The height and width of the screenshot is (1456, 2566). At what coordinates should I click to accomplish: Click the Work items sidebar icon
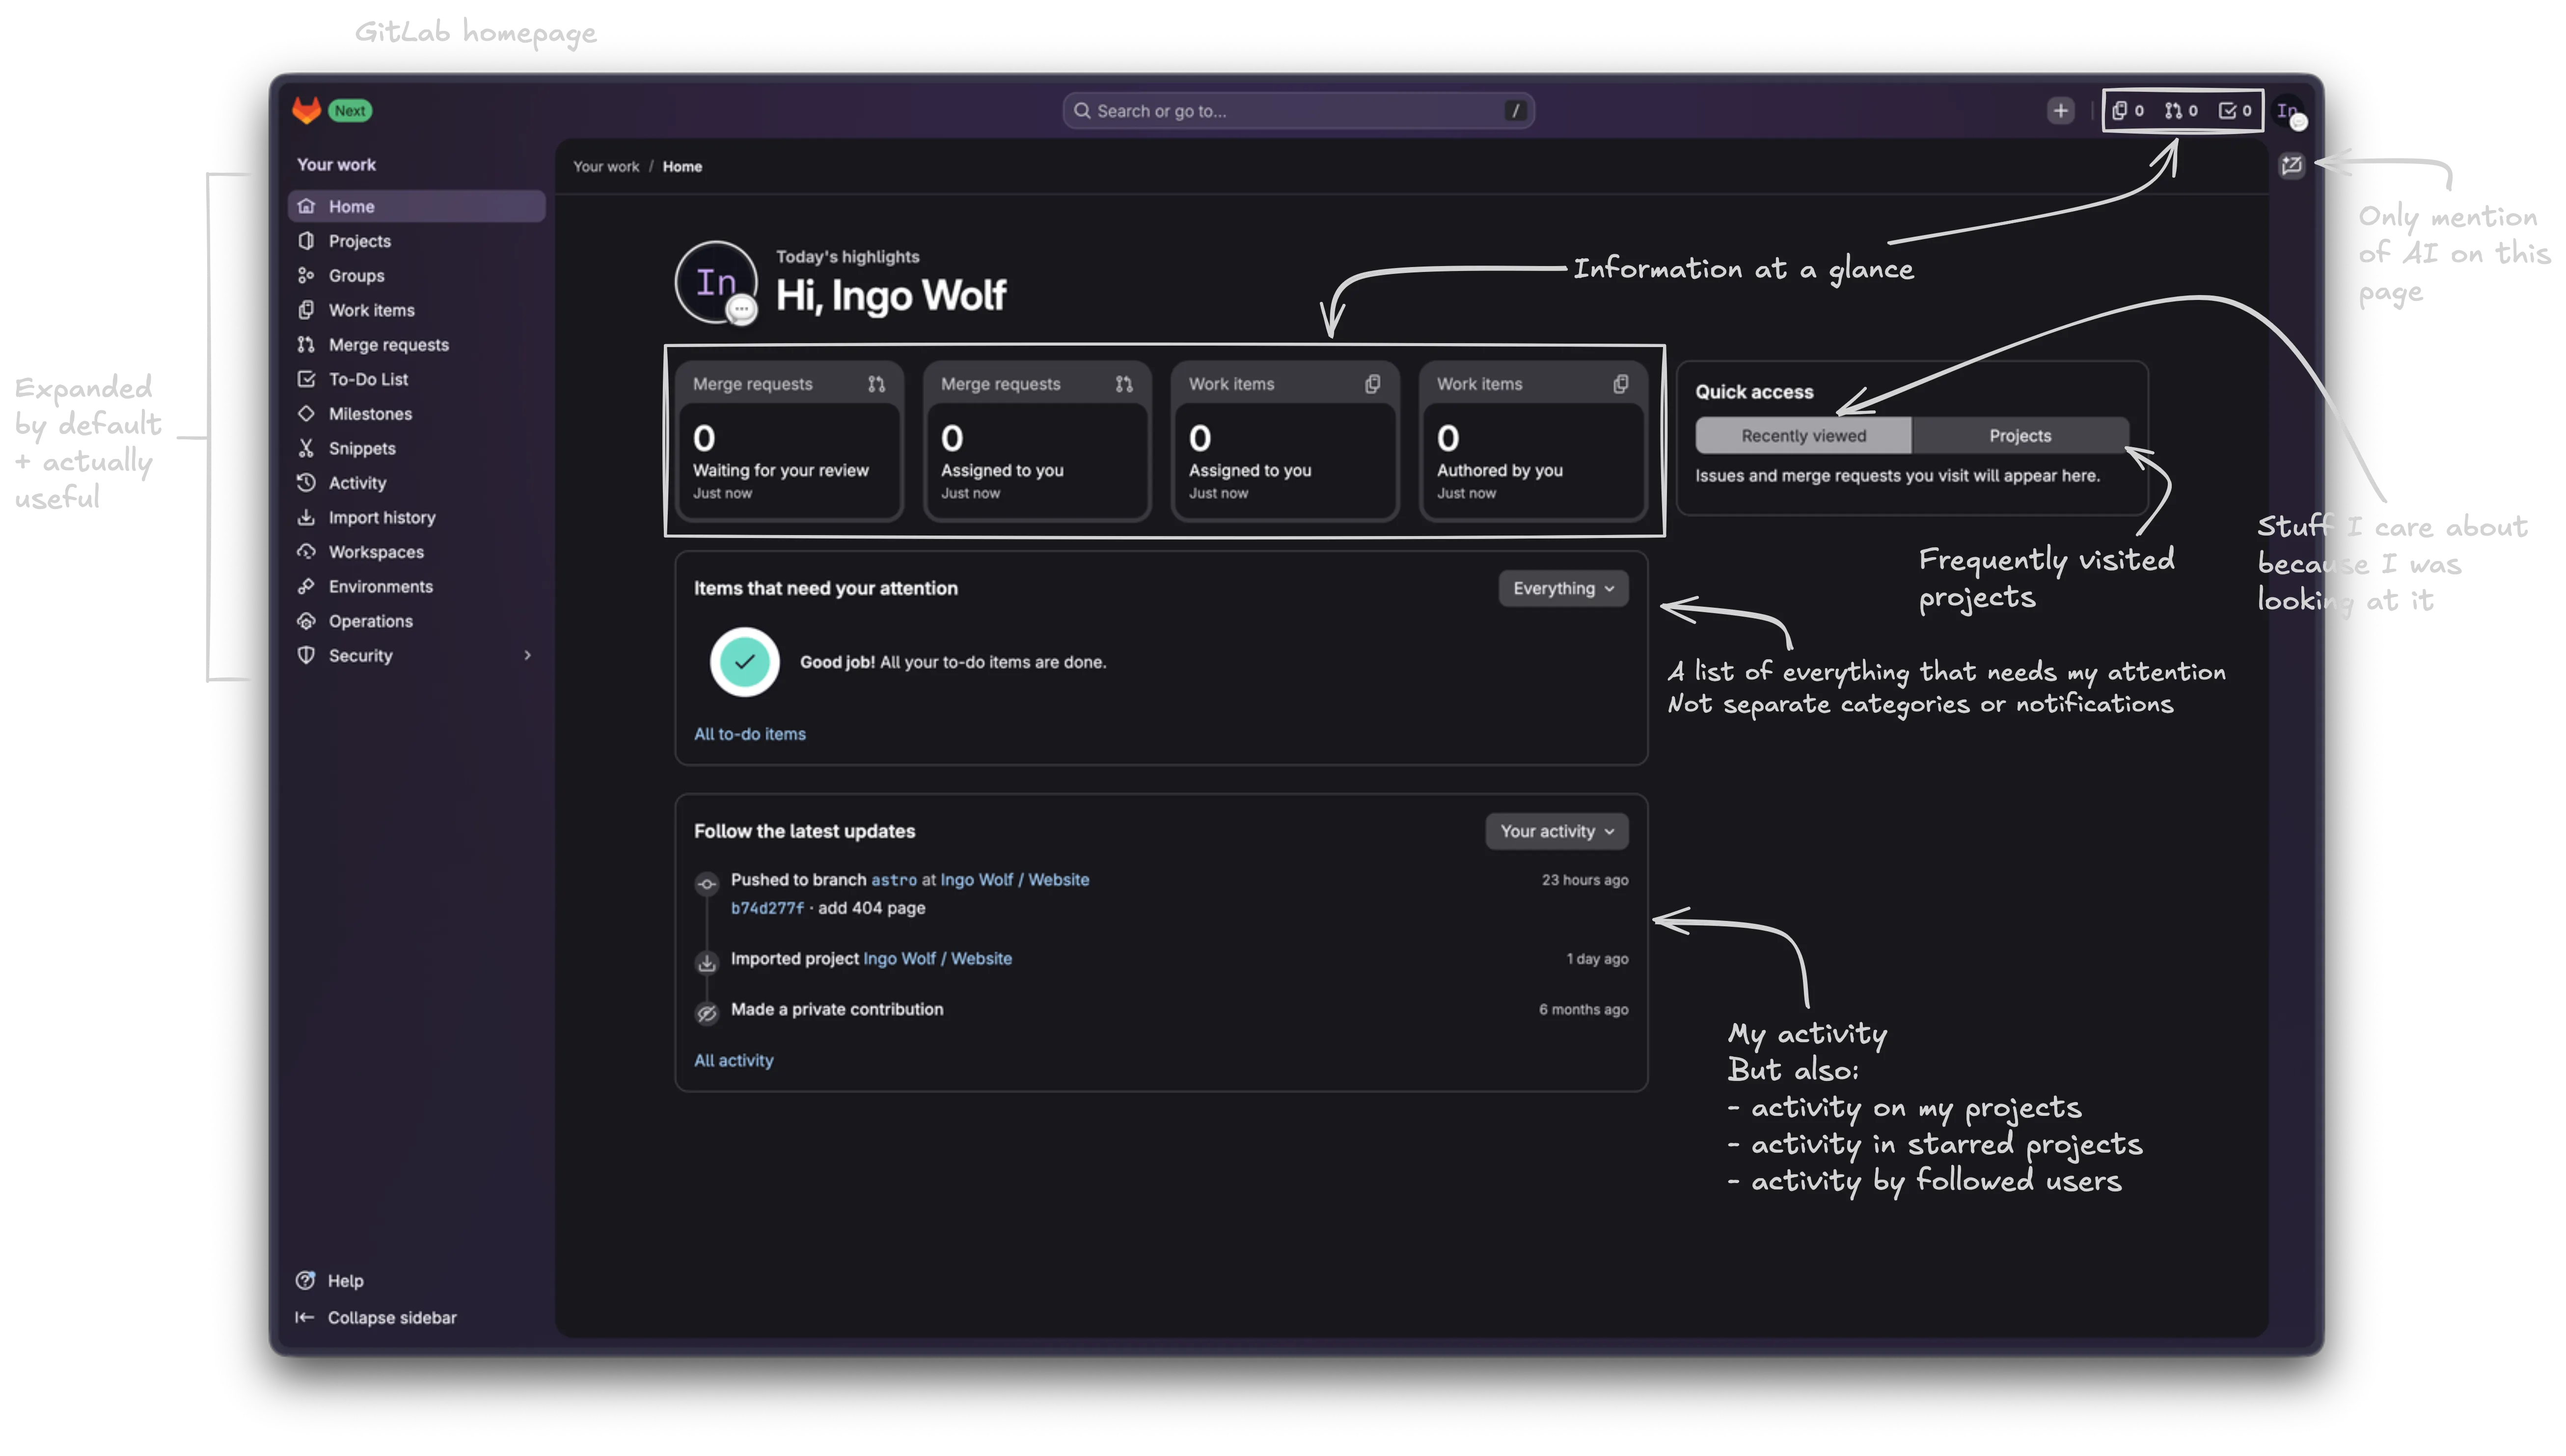[306, 310]
